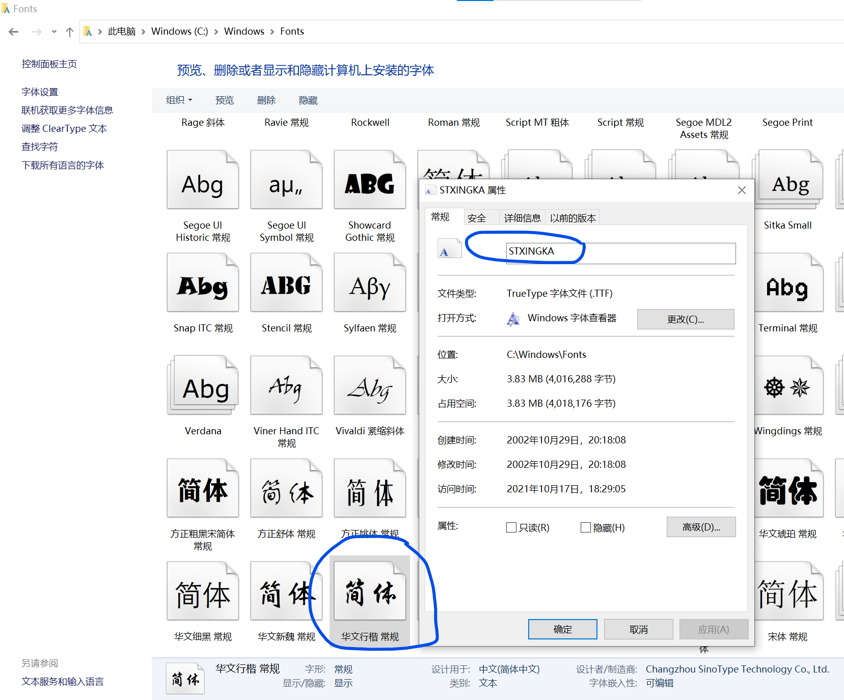844x700 pixels.
Task: Open 调整 ClearType 文本 settings
Action: [64, 128]
